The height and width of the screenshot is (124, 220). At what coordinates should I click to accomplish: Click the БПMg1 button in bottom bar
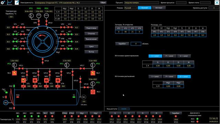click(65, 113)
